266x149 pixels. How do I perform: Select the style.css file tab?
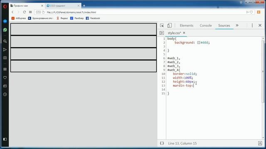coord(174,33)
